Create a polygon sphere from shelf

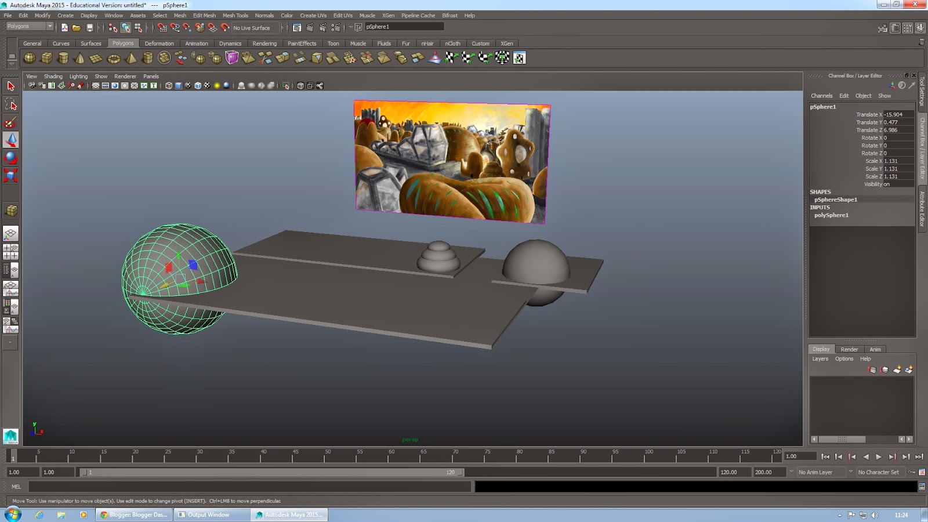tap(29, 57)
